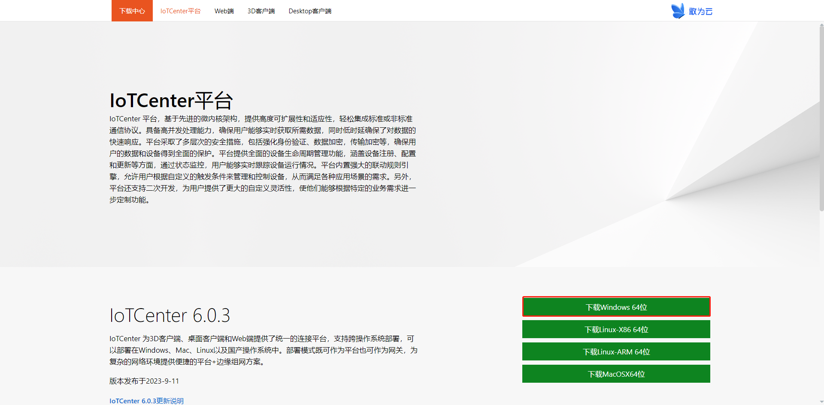
Task: Click the 下载Windows 64位 button
Action: 616,307
